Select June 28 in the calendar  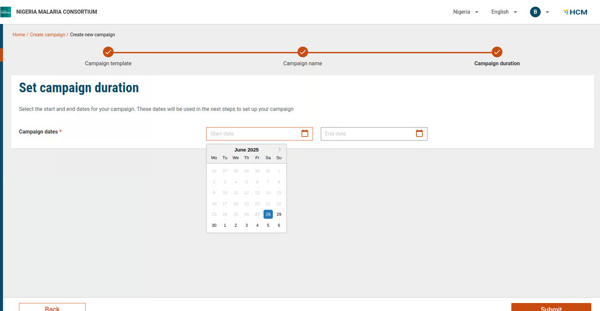click(268, 214)
